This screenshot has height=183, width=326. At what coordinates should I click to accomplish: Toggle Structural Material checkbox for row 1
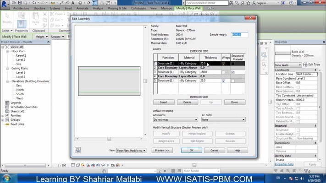click(x=233, y=64)
